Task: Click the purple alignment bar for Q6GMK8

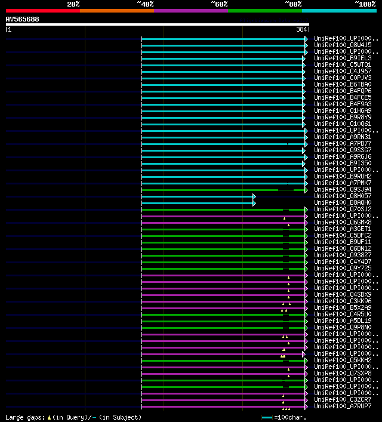Action: coord(223,223)
